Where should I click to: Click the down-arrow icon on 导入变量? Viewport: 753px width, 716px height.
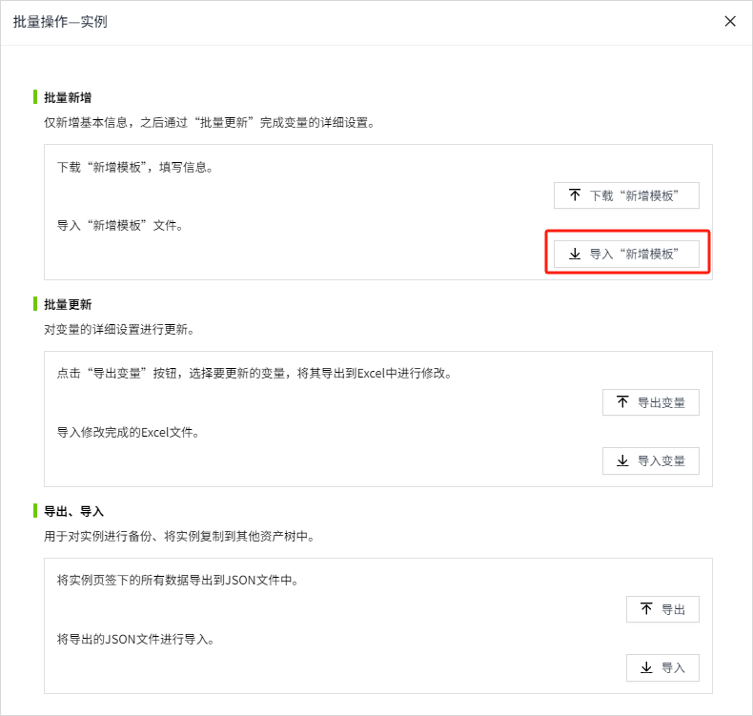(622, 461)
